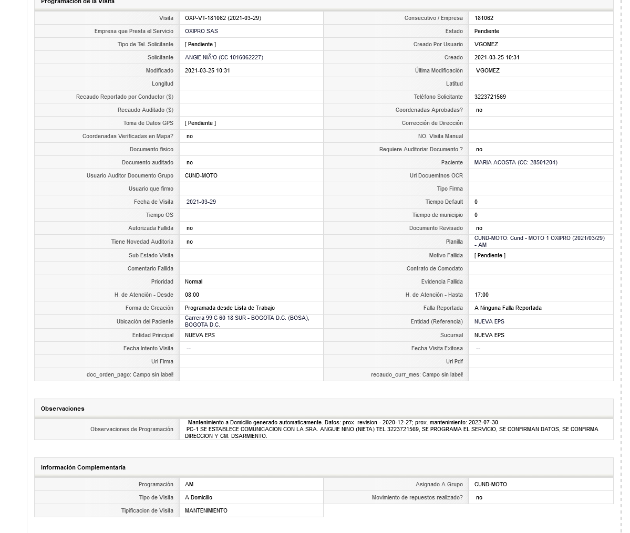
Task: Click doc_orden_pago Campo sin label text
Action: (x=130, y=375)
